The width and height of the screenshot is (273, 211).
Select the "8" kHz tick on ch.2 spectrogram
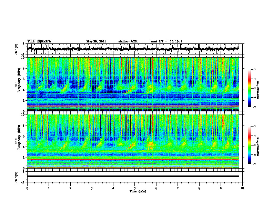click(24, 125)
